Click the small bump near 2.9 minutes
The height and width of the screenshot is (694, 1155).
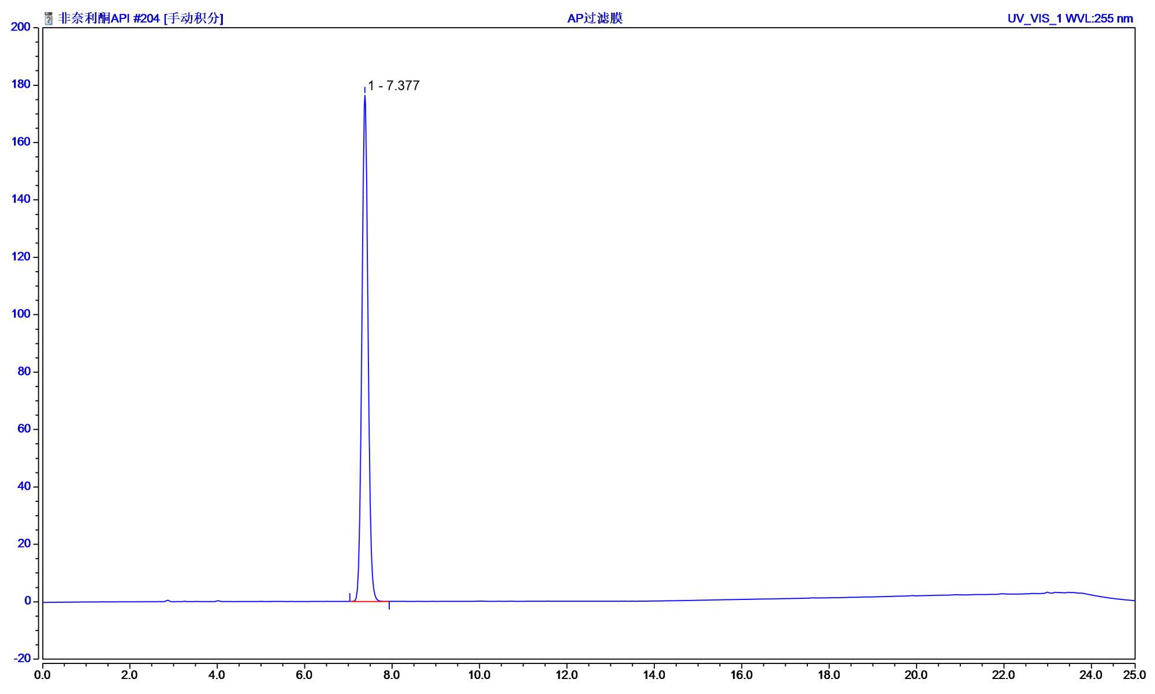coord(168,600)
